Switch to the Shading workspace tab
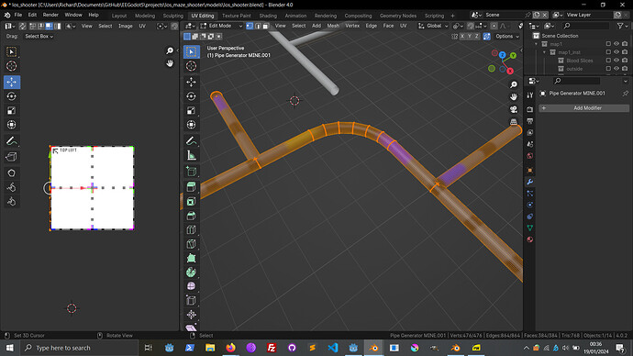 tap(268, 16)
